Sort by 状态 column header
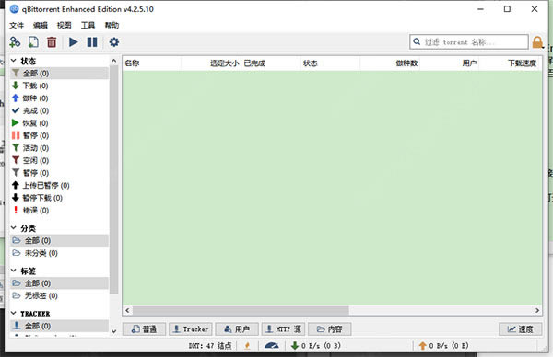 click(330, 63)
